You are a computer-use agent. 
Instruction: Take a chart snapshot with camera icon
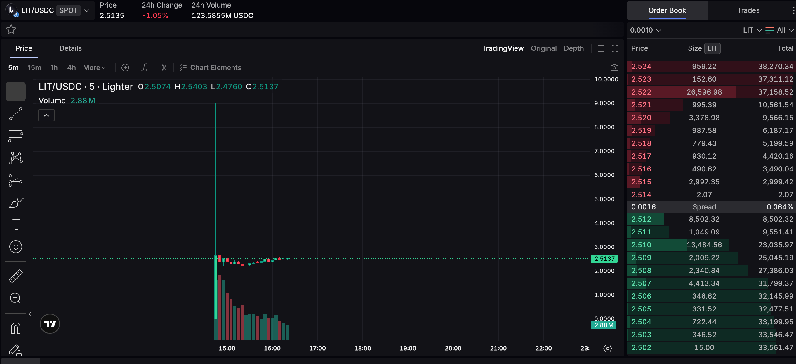pyautogui.click(x=614, y=68)
